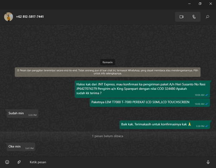Select the 'Haloo kak dari JNT Express' message
Screen dimensions: 216x168
click(x=142, y=89)
